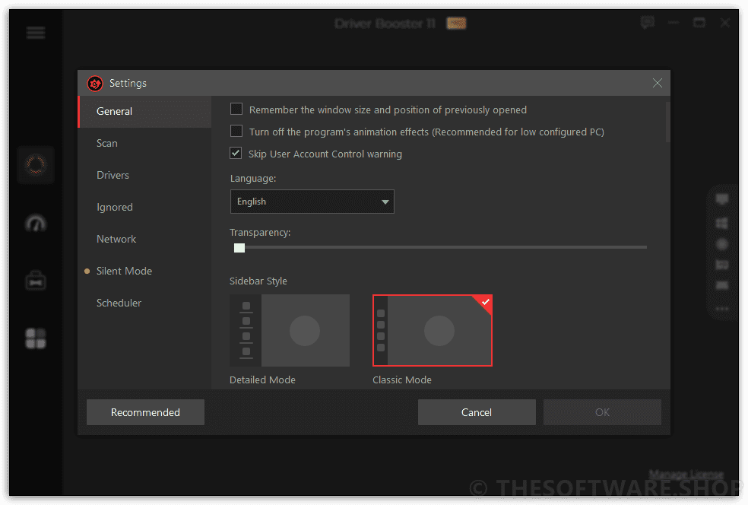
Task: Click the Transparency slider handle
Action: tap(239, 248)
